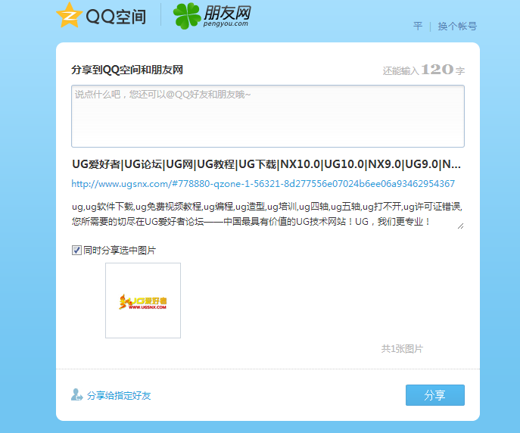This screenshot has width=520, height=433.
Task: Click the 换个帐号 link
Action: [x=457, y=26]
